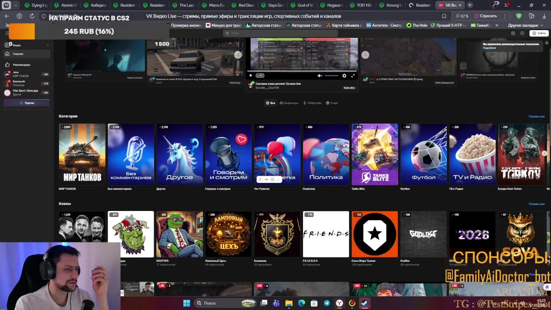The width and height of the screenshot is (551, 310).
Task: Select the Все filter tab
Action: 270,103
